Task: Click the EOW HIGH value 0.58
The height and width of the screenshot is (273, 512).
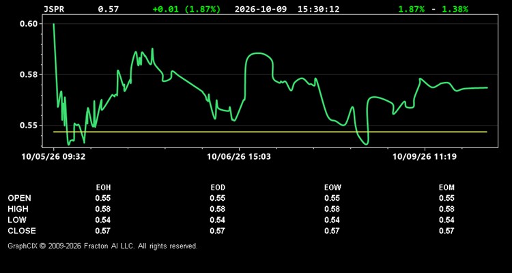Action: (x=332, y=209)
